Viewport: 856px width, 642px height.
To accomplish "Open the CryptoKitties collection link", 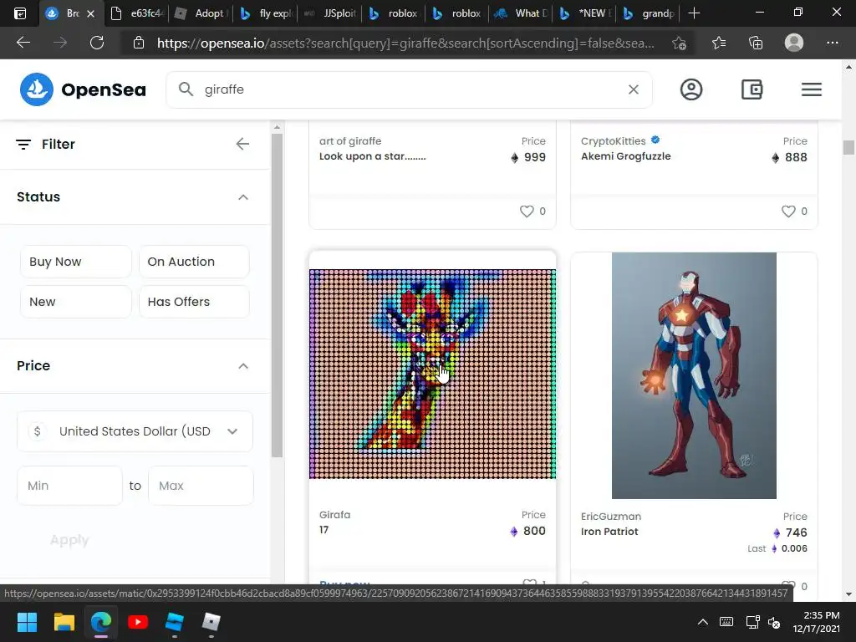I will (613, 140).
